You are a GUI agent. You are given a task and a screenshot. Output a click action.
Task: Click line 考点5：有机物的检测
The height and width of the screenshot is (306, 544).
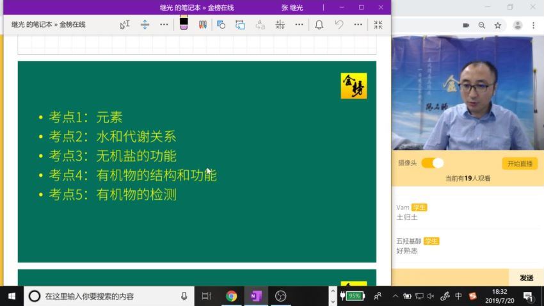click(113, 195)
